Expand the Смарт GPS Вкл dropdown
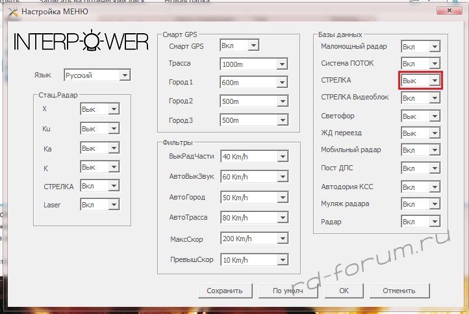 (239, 46)
